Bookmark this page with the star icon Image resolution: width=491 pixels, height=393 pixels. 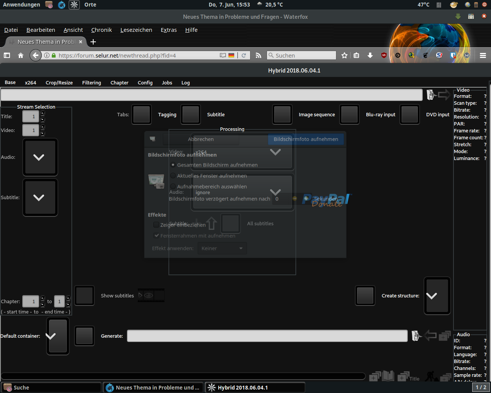tap(344, 55)
